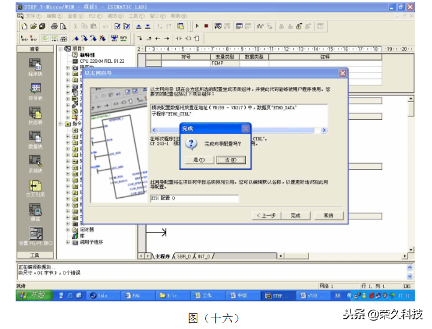
Task: Click the Print icon in the toolbar
Action: [x=55, y=26]
